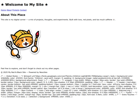Click the copyright symbol in the footer line

click(x=2, y=72)
